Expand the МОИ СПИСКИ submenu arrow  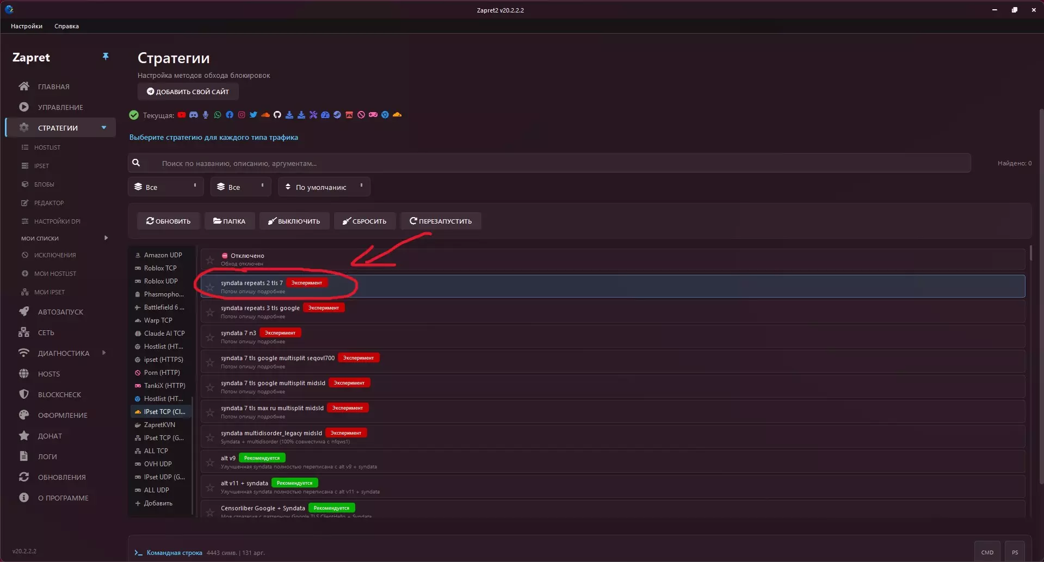coord(106,238)
